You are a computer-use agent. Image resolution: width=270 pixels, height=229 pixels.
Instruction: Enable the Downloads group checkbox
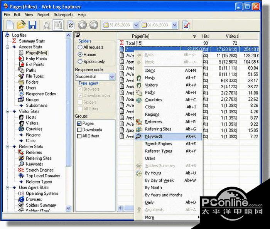[79, 130]
